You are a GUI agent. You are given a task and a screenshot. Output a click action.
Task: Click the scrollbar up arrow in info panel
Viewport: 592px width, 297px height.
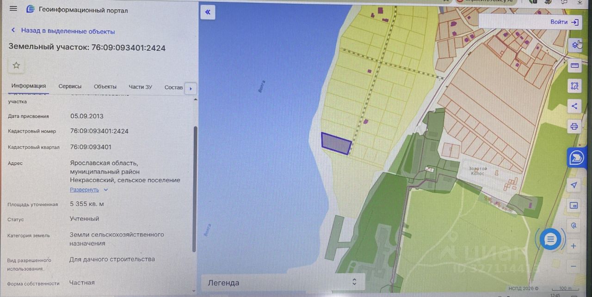point(195,99)
